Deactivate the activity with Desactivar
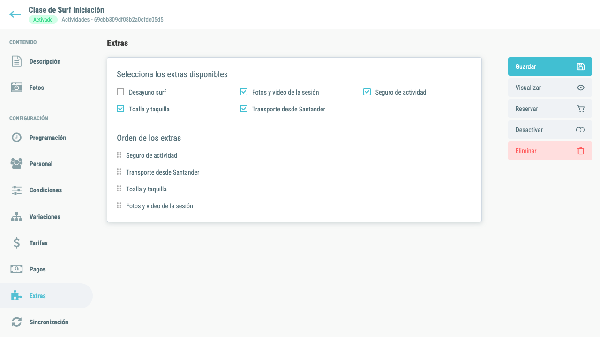The image size is (600, 337). click(x=550, y=130)
